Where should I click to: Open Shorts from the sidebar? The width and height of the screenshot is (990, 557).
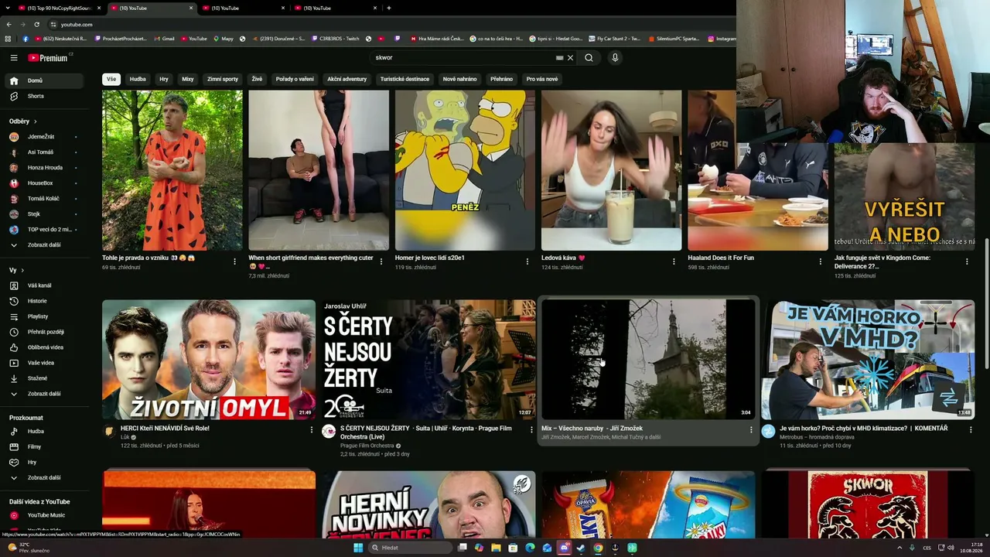[45, 96]
